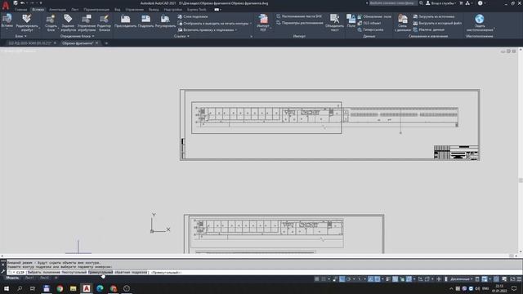Viewport: 523px width, 294px height.
Task: Open Объединить текст tool
Action: click(334, 23)
